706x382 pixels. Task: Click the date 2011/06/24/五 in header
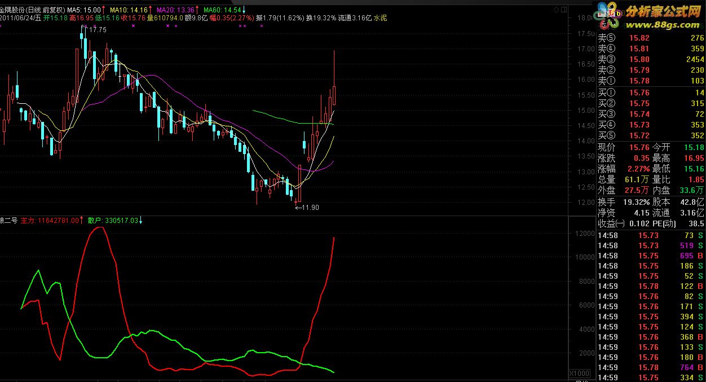21,18
